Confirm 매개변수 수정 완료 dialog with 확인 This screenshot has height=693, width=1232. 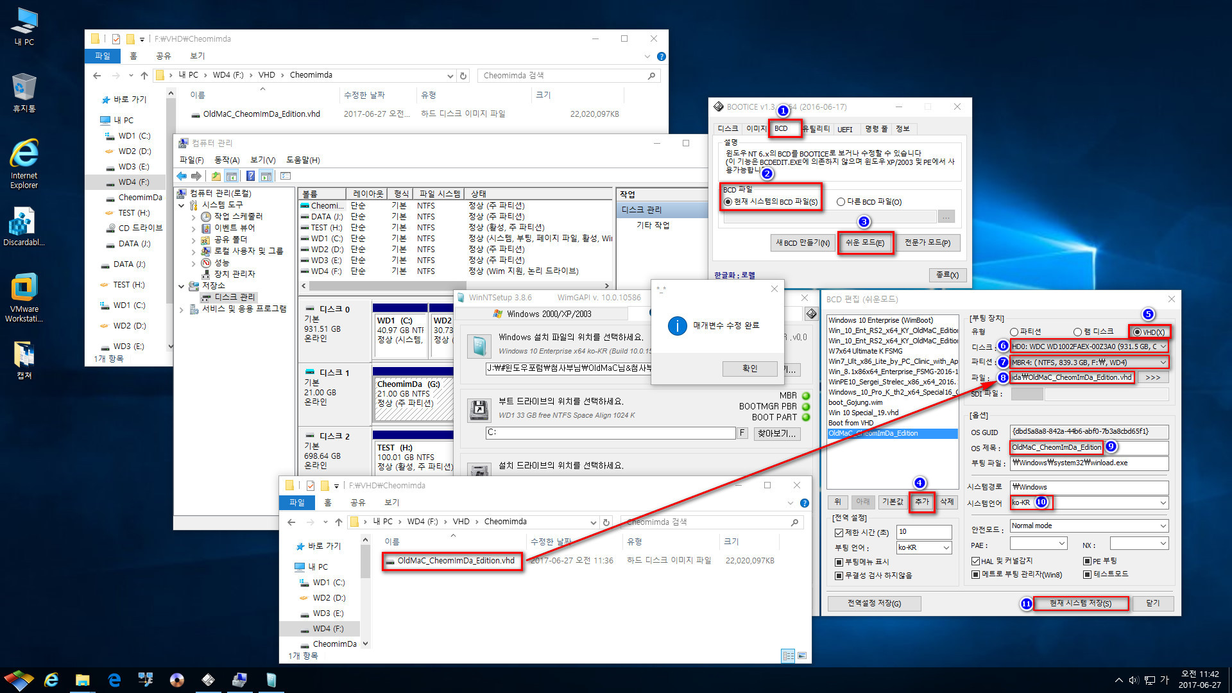click(x=749, y=369)
